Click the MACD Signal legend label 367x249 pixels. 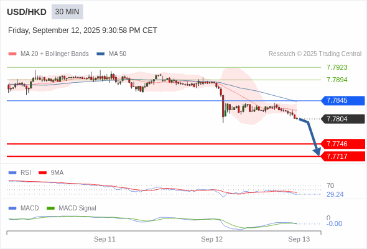78,209
